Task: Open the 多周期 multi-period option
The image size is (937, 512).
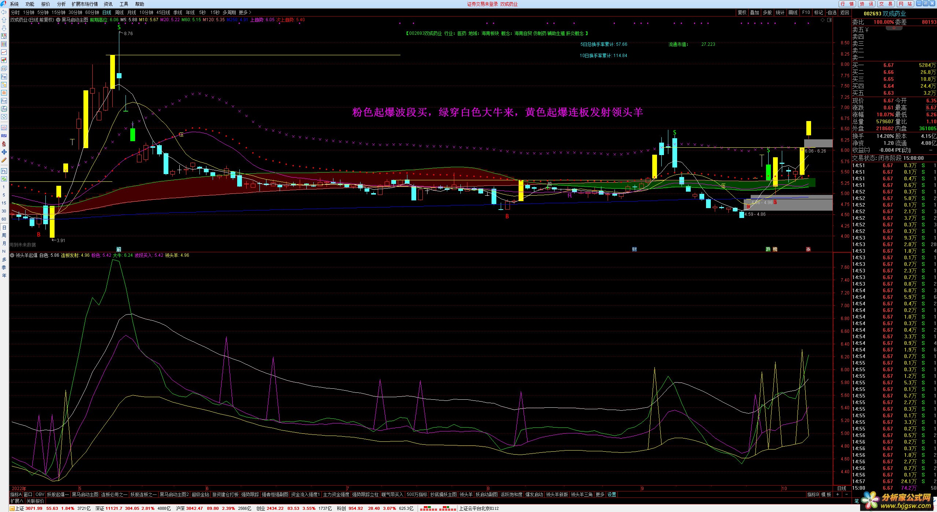Action: click(229, 12)
